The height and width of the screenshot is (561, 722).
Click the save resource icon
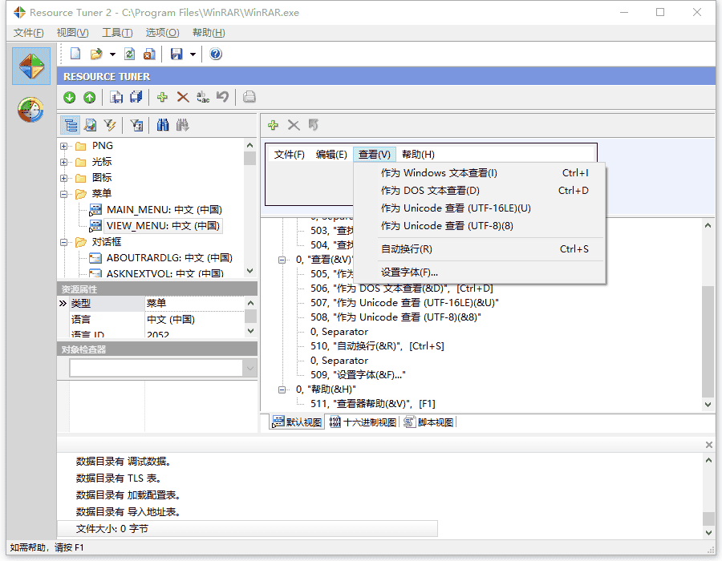click(116, 97)
